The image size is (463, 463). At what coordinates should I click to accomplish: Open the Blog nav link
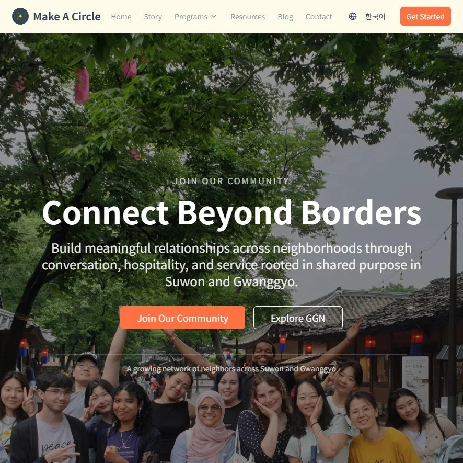[285, 17]
